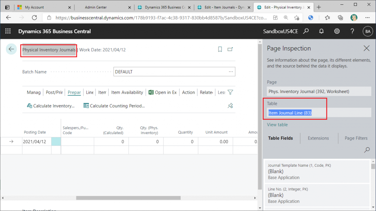Pin the action bar

230,106
